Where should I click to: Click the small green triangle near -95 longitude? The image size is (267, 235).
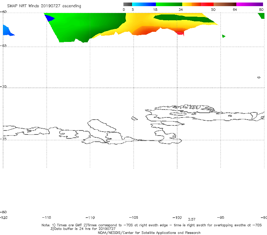[x=224, y=36]
